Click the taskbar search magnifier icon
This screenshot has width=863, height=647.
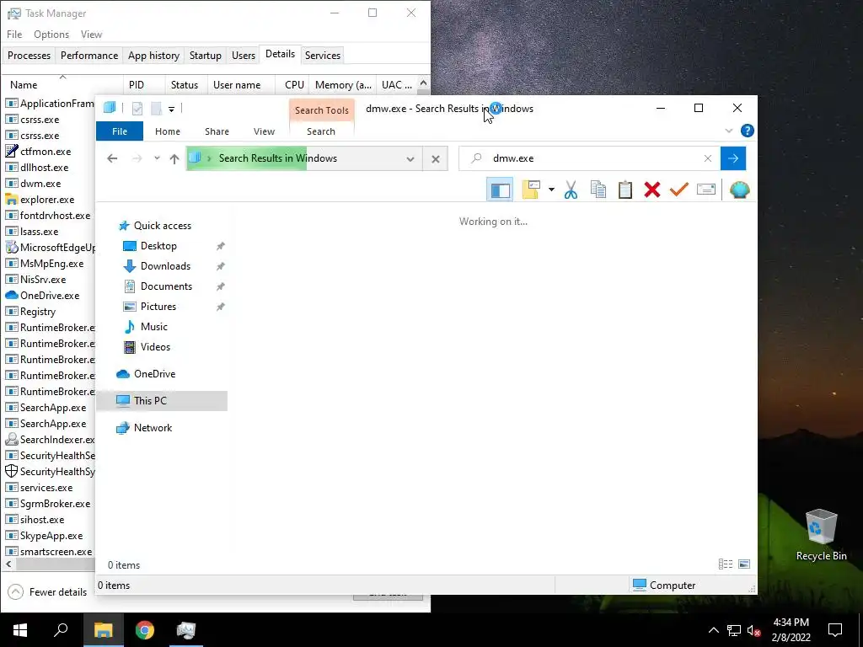[x=61, y=630]
